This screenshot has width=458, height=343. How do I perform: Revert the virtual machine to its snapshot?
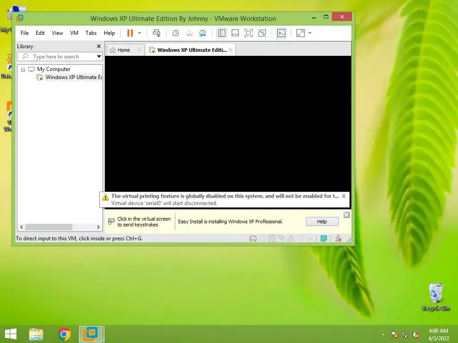click(x=189, y=33)
